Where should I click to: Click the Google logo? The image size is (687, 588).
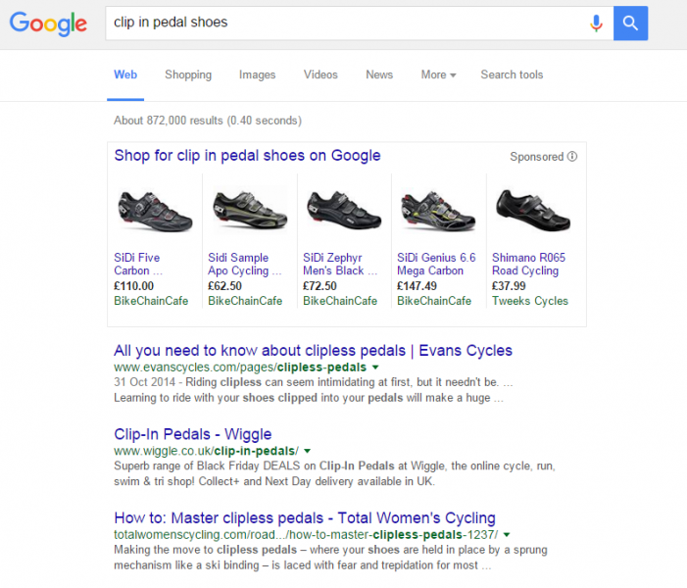pyautogui.click(x=49, y=23)
